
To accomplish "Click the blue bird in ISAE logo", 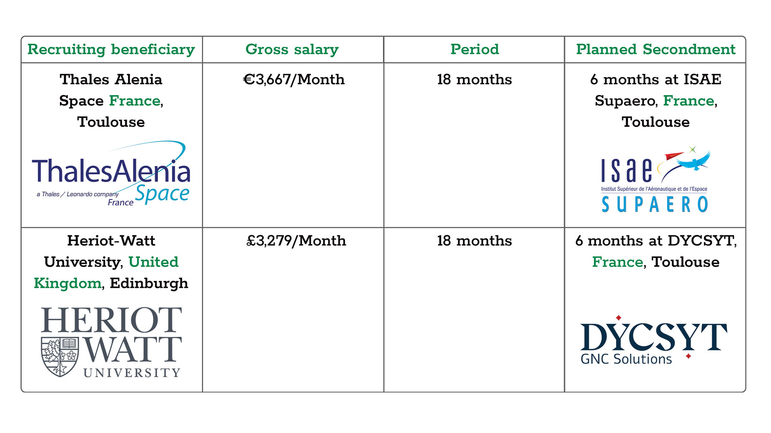I will (694, 161).
